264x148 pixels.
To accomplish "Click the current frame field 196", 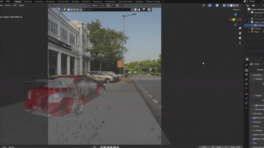I will tap(204, 147).
